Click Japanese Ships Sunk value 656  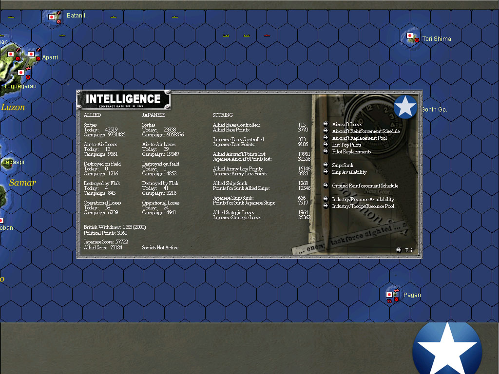pos(302,198)
